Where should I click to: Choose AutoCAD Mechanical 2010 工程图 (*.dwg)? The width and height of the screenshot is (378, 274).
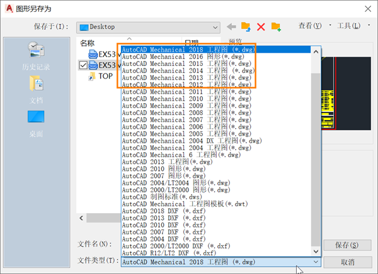[216, 99]
